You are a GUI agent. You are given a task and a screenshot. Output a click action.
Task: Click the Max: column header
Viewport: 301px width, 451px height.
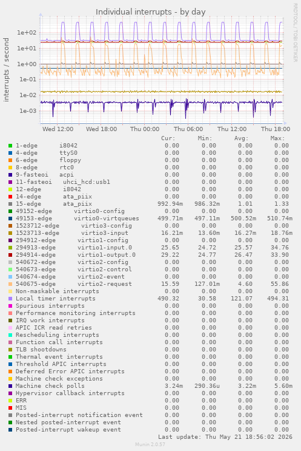(x=277, y=138)
